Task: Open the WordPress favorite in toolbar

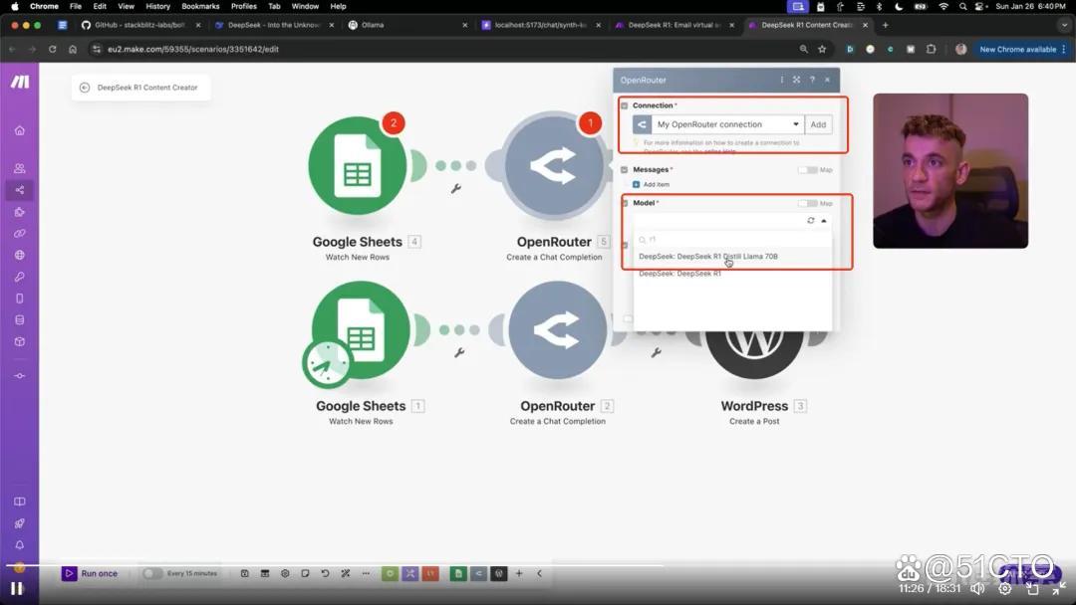Action: pos(499,573)
